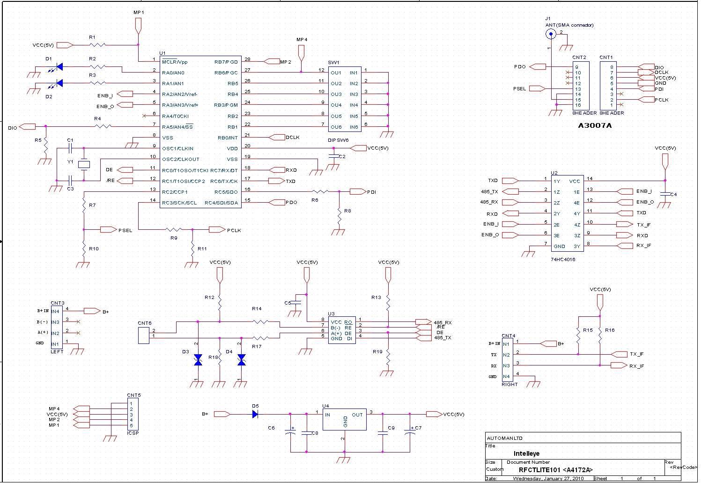Select resistor R17 symbol
This screenshot has width=709, height=489.
(x=260, y=337)
